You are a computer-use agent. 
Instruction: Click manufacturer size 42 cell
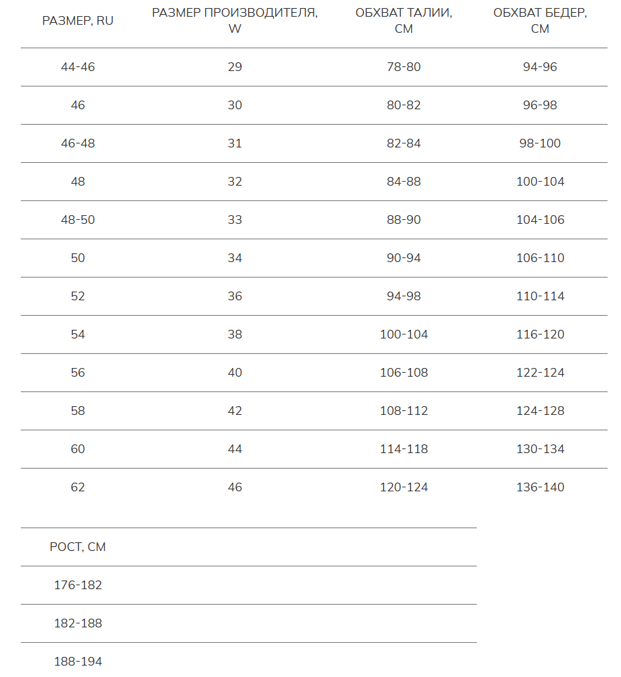click(x=235, y=411)
